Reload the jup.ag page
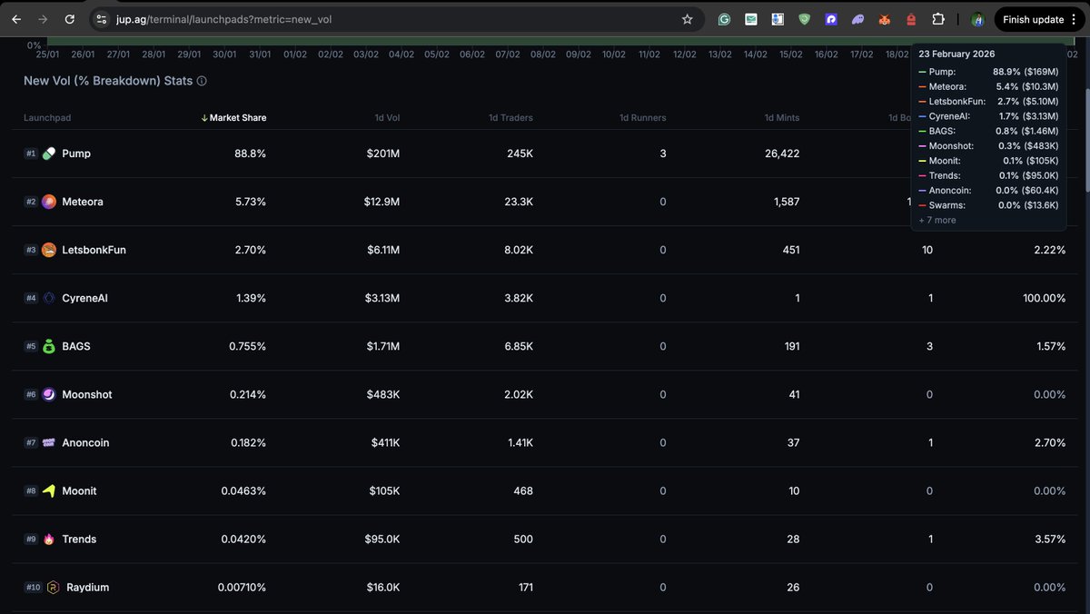The image size is (1090, 614). tap(70, 19)
